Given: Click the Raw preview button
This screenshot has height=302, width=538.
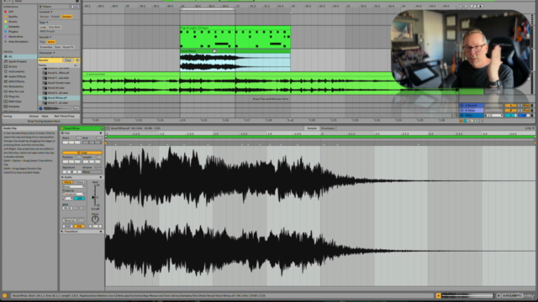Looking at the screenshot, I should [x=75, y=108].
